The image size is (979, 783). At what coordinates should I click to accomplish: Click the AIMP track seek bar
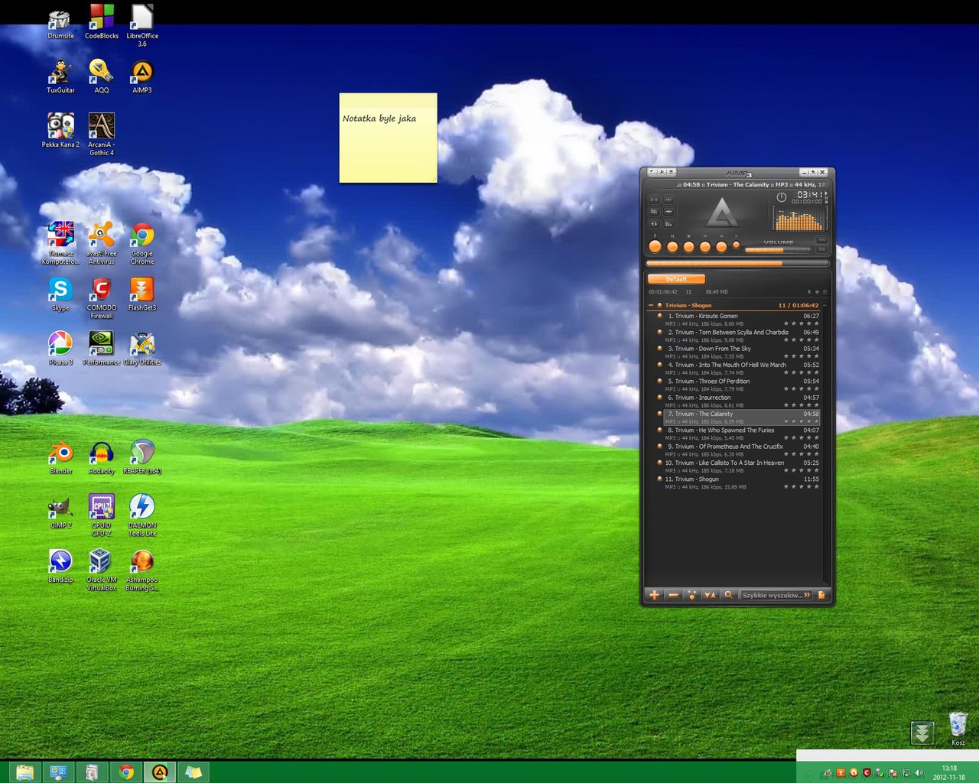(x=737, y=263)
